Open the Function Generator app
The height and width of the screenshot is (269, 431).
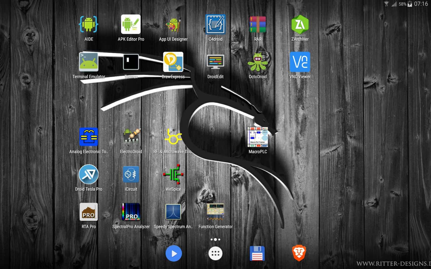215,212
